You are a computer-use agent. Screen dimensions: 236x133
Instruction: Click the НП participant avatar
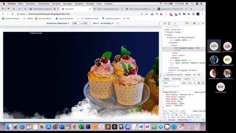tap(214, 46)
